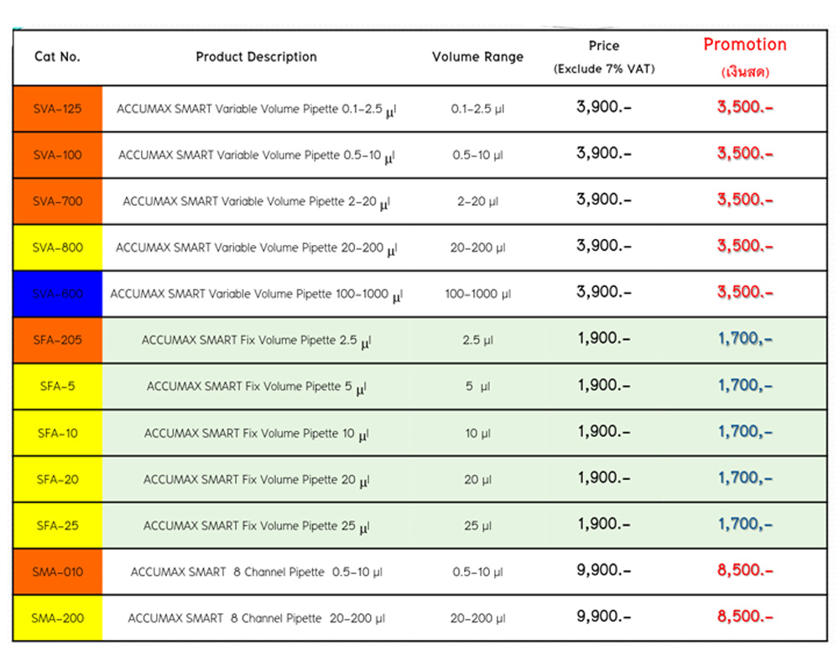Click the 1,900.- price for SFA-25

pyautogui.click(x=604, y=524)
